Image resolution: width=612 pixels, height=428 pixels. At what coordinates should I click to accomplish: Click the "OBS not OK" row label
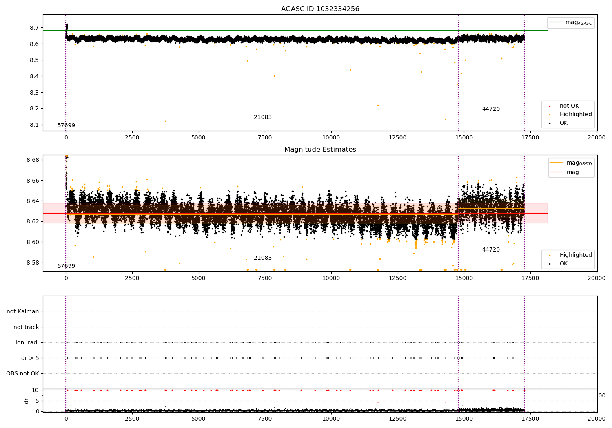click(22, 374)
